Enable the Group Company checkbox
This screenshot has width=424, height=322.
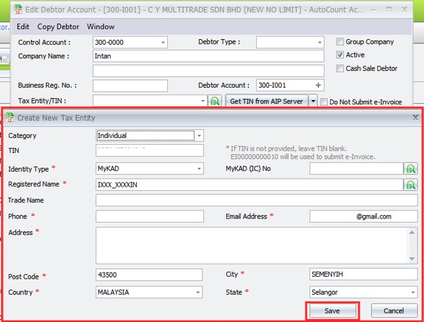[340, 42]
